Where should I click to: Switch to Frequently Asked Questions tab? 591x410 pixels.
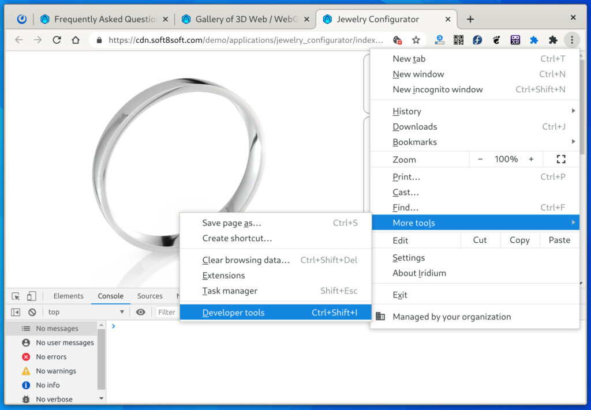[105, 19]
